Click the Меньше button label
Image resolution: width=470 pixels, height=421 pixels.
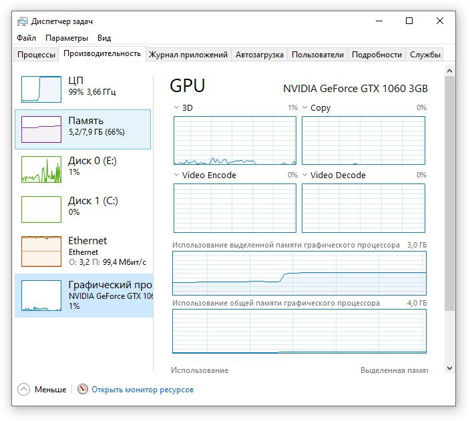click(x=50, y=390)
